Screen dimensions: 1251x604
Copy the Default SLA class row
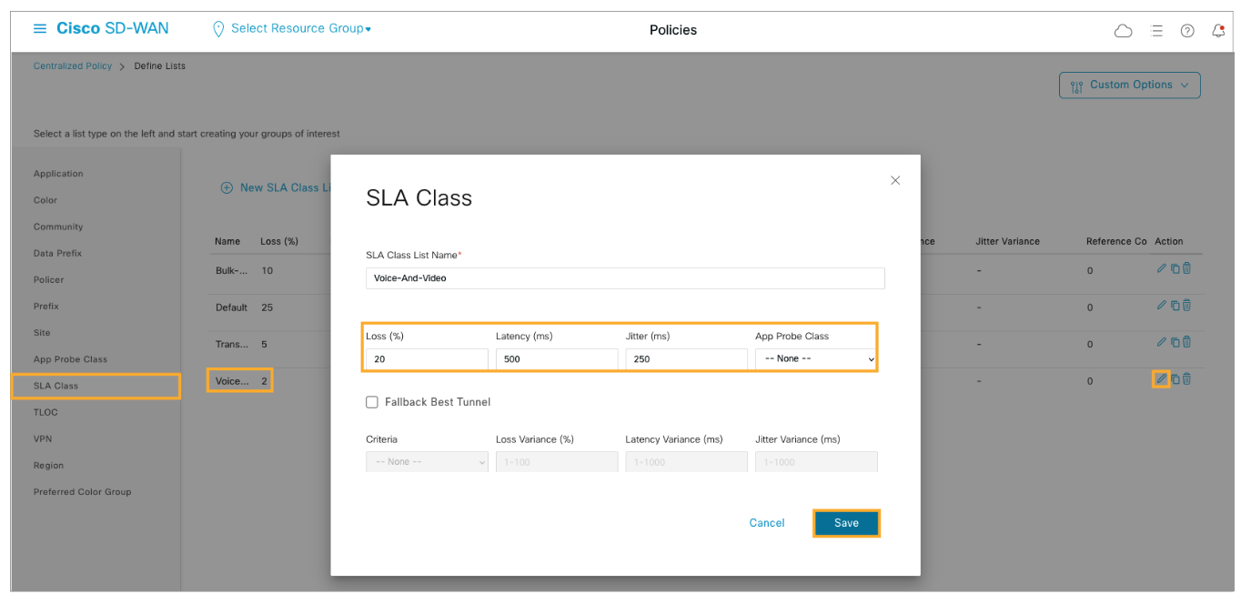1175,306
